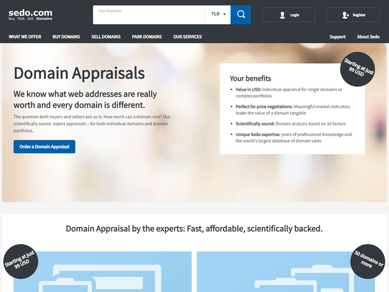389x292 pixels.
Task: Click 'Perfect for price negotiations:' text
Action: [264, 107]
